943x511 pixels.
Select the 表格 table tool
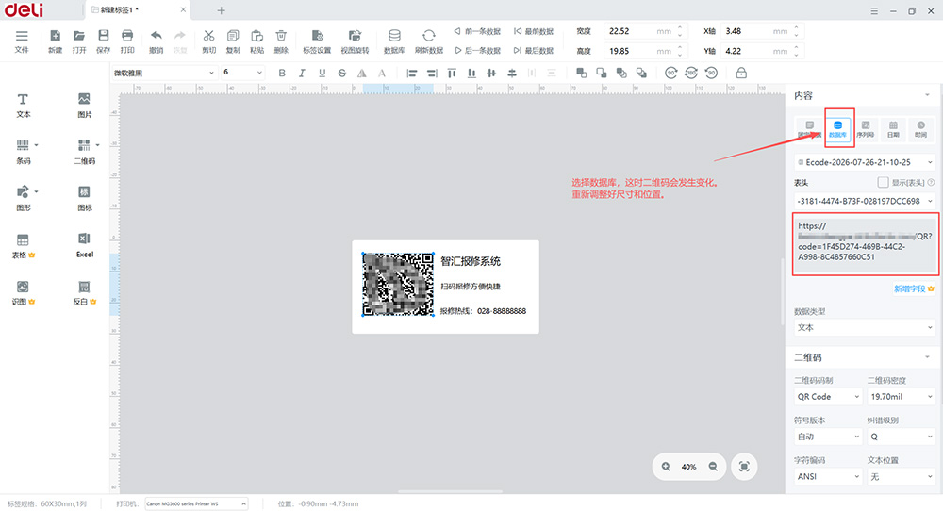23,246
